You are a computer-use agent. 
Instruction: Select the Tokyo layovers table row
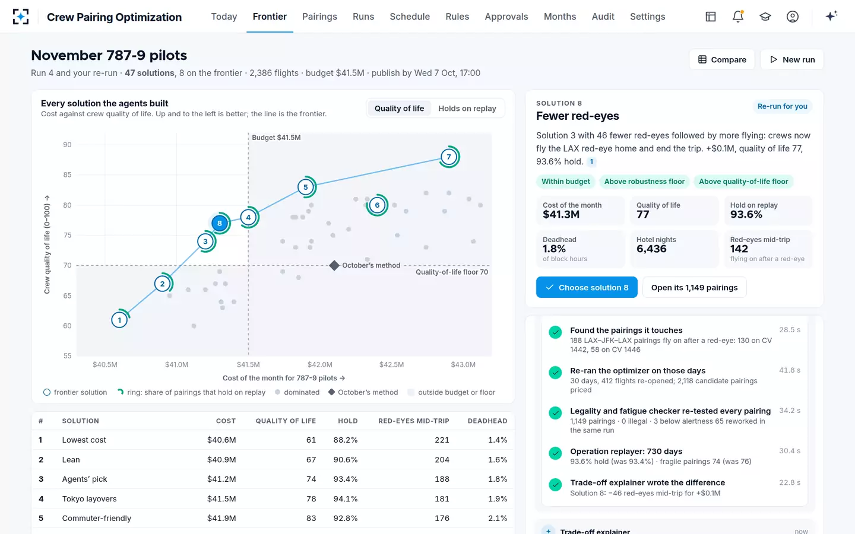(273, 498)
